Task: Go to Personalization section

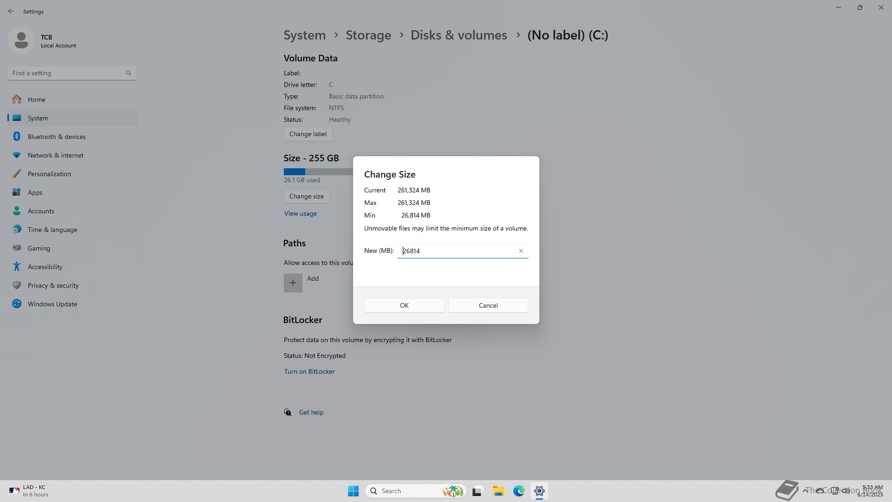Action: tap(49, 174)
